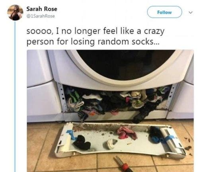This screenshot has width=199, height=172.
Task: Click the Follow button
Action: tap(164, 12)
